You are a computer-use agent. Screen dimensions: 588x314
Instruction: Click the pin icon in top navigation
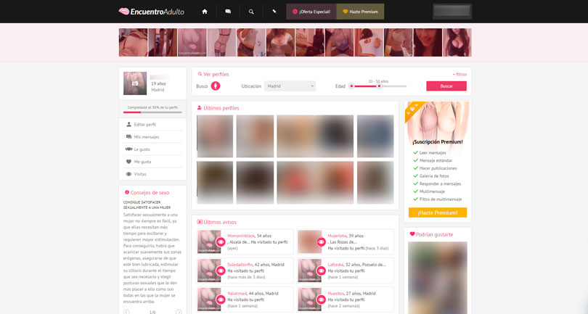point(274,12)
